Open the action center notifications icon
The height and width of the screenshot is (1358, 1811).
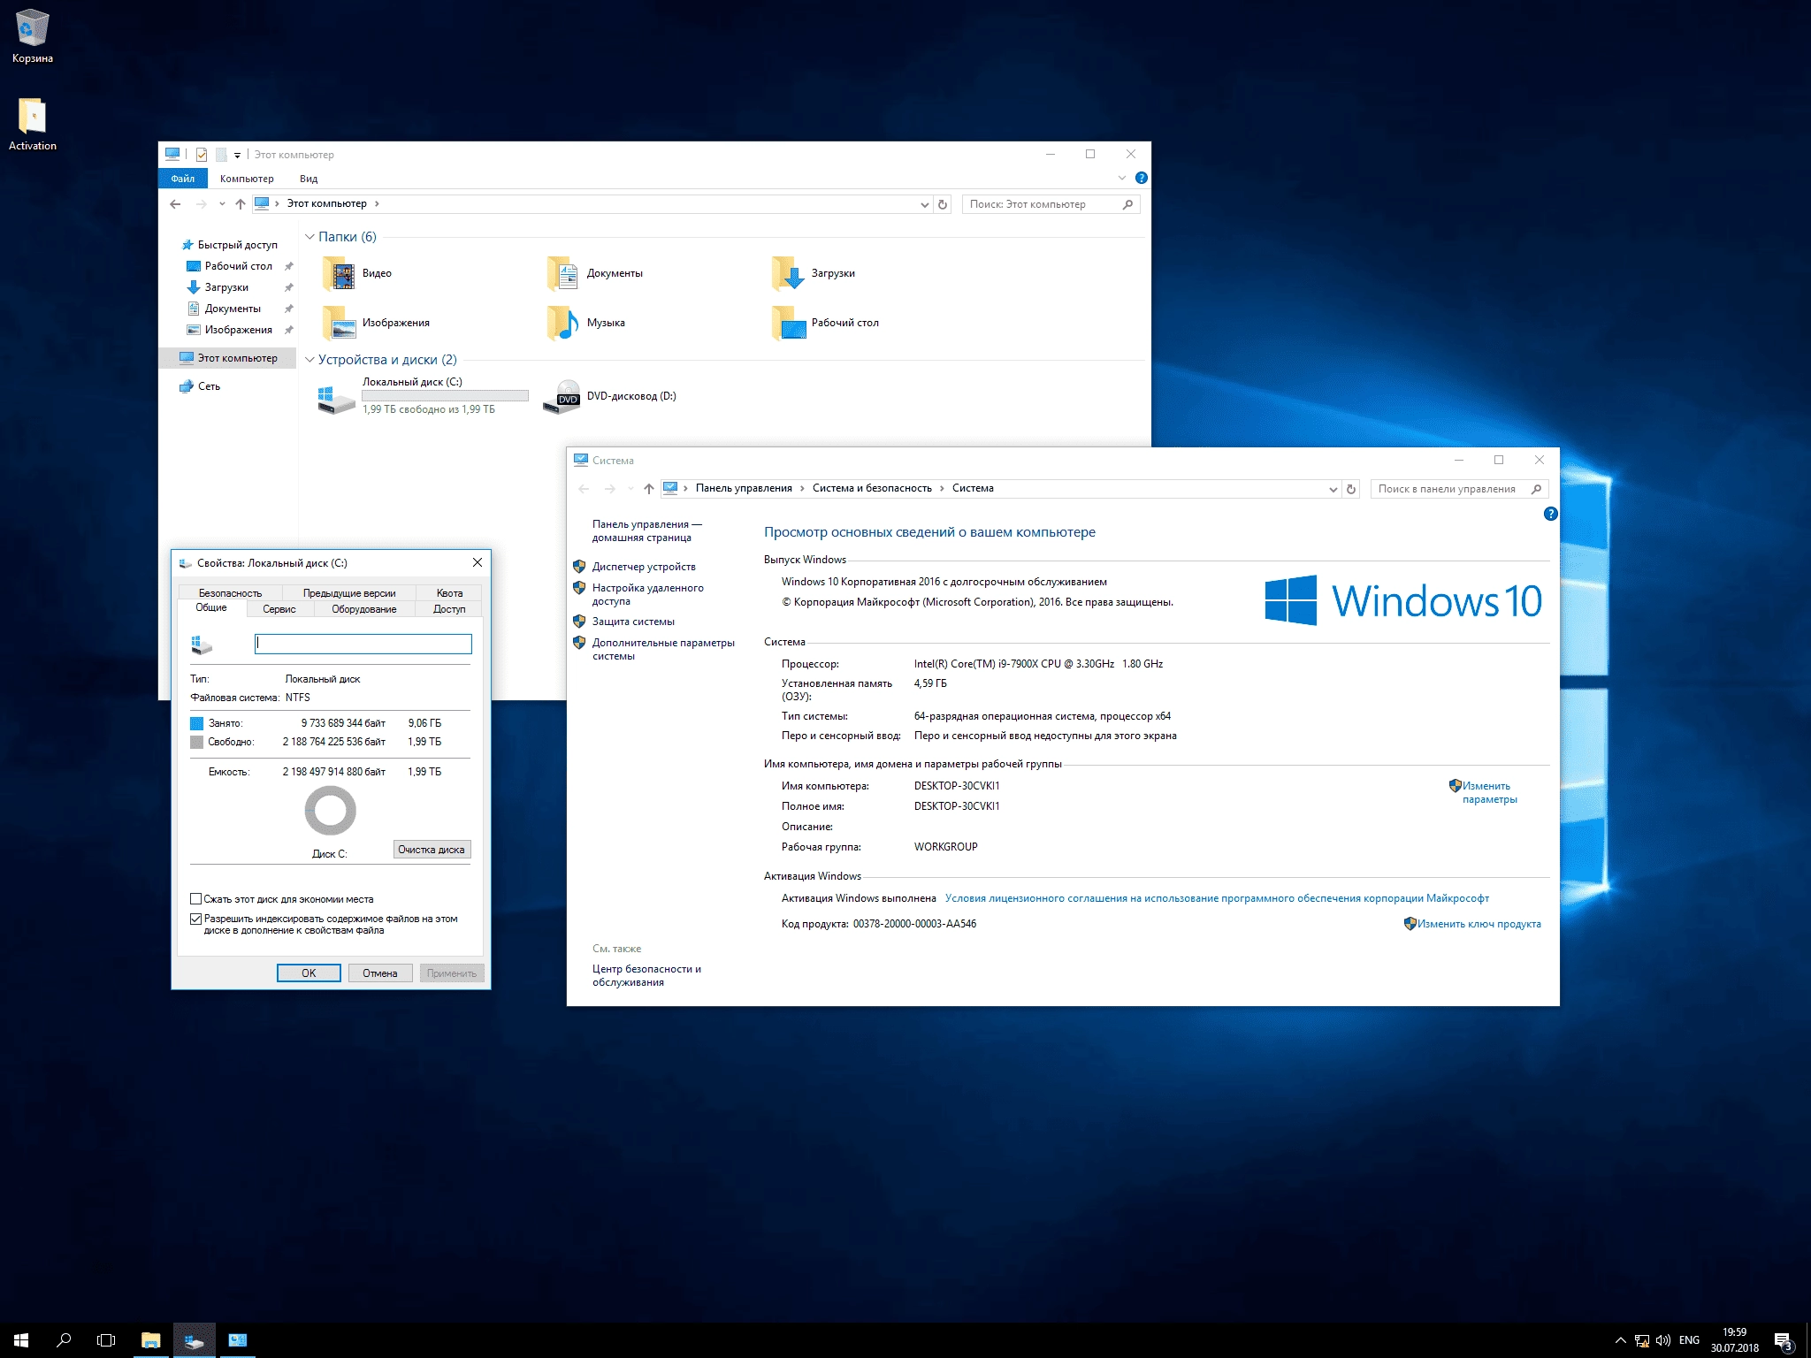(x=1784, y=1341)
